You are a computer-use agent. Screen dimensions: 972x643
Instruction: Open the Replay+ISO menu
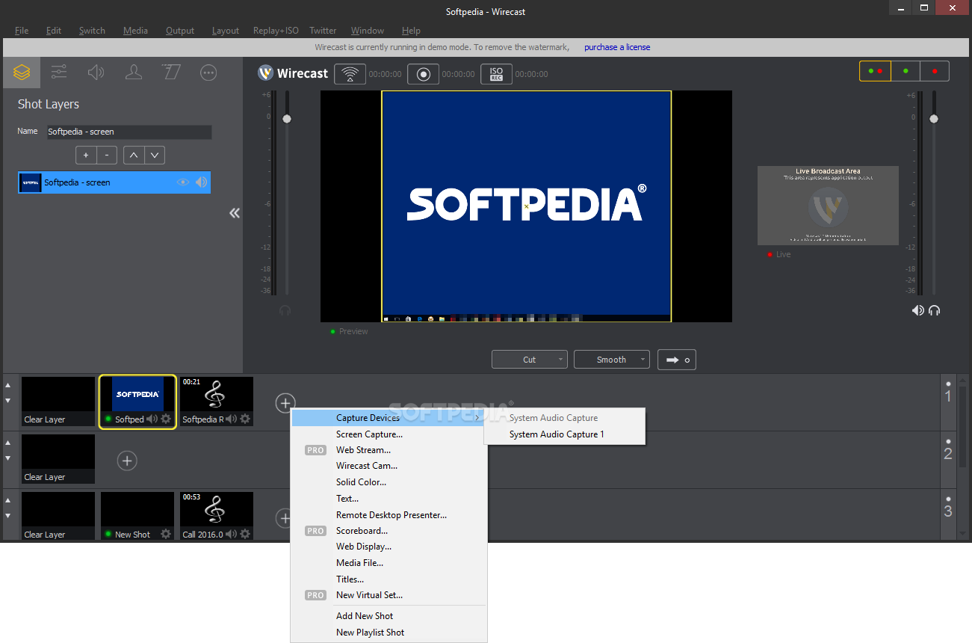pos(276,31)
